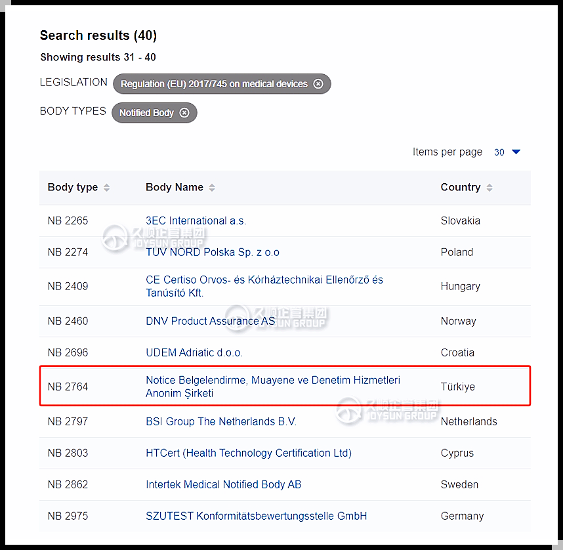The height and width of the screenshot is (550, 563).
Task: Select the NB 2803 cell
Action: (68, 453)
